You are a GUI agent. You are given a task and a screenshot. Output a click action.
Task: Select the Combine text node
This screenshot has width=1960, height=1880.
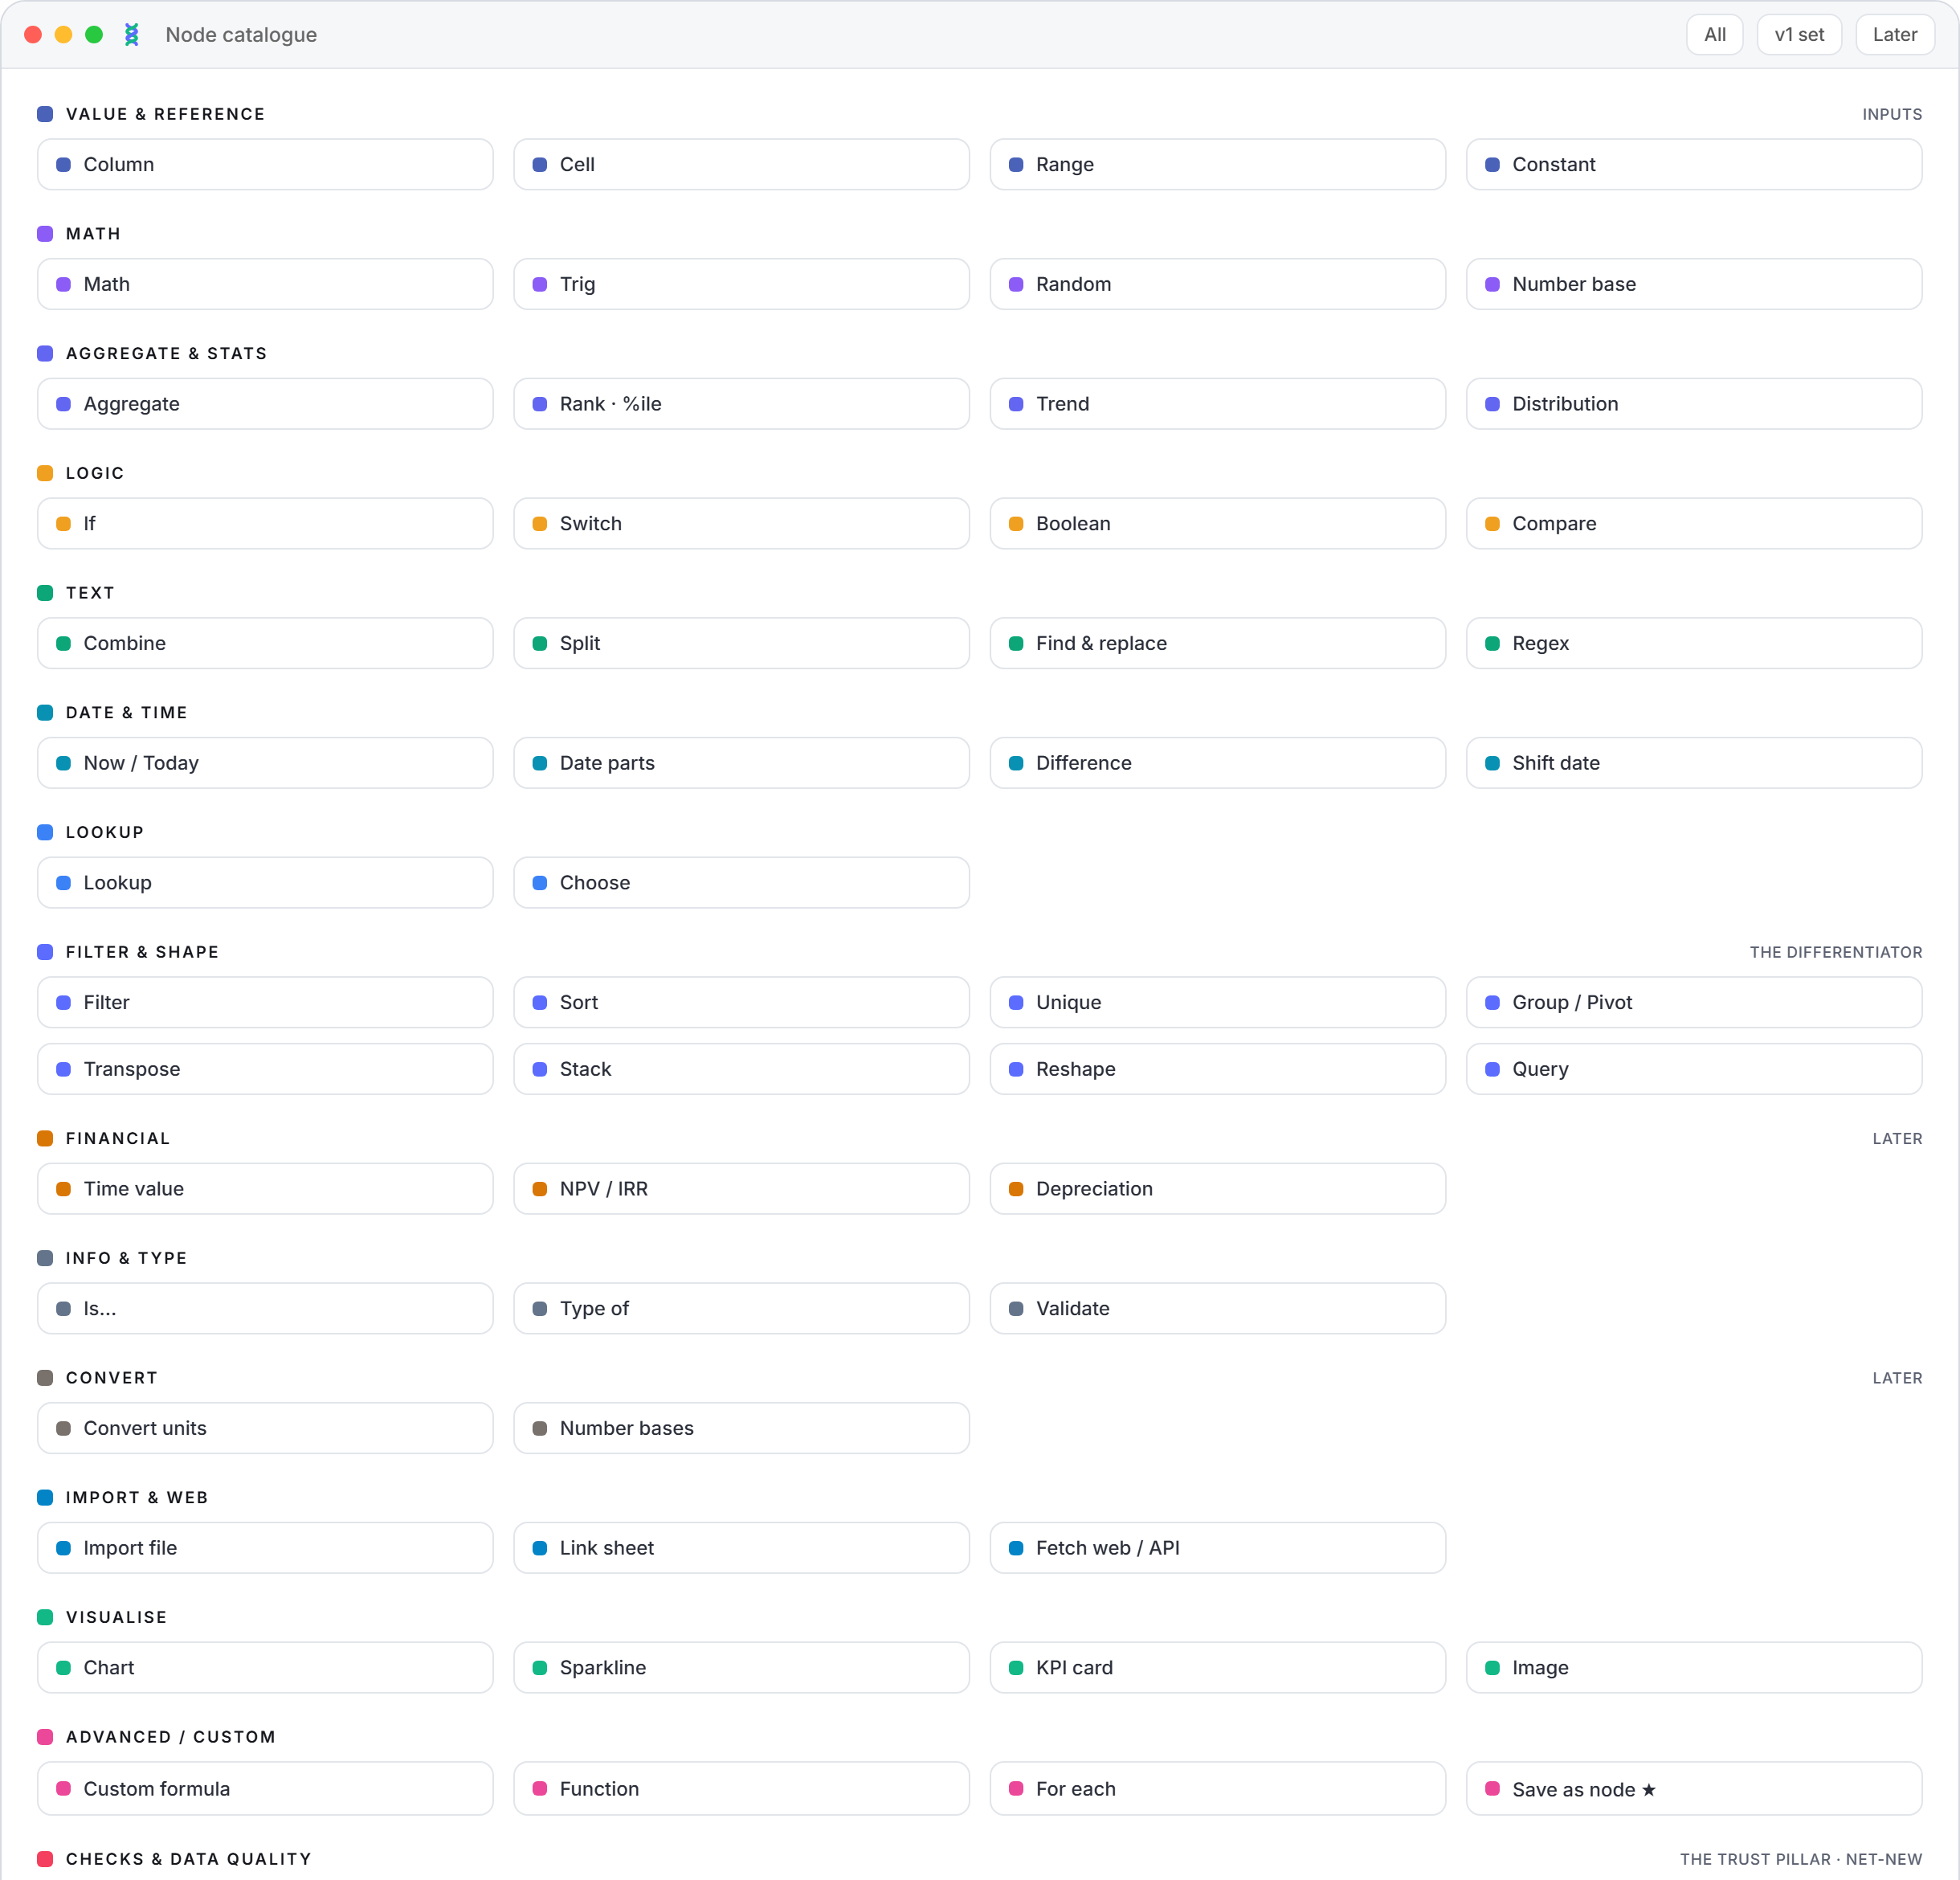point(265,643)
